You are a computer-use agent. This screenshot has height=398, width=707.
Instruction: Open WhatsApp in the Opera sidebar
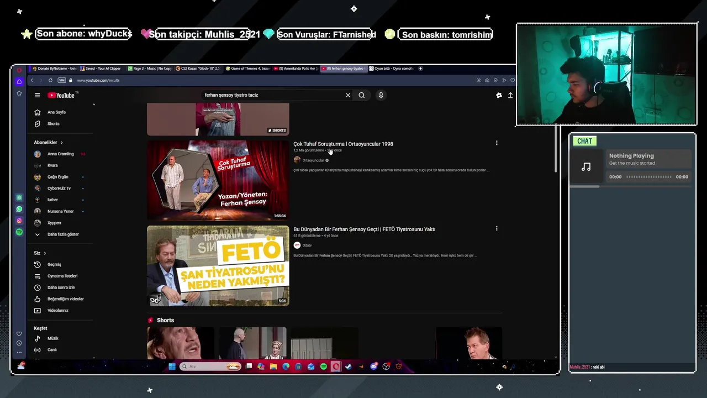tap(19, 210)
